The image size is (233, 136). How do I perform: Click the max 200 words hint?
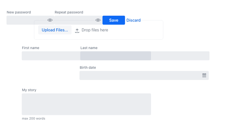click(x=33, y=118)
